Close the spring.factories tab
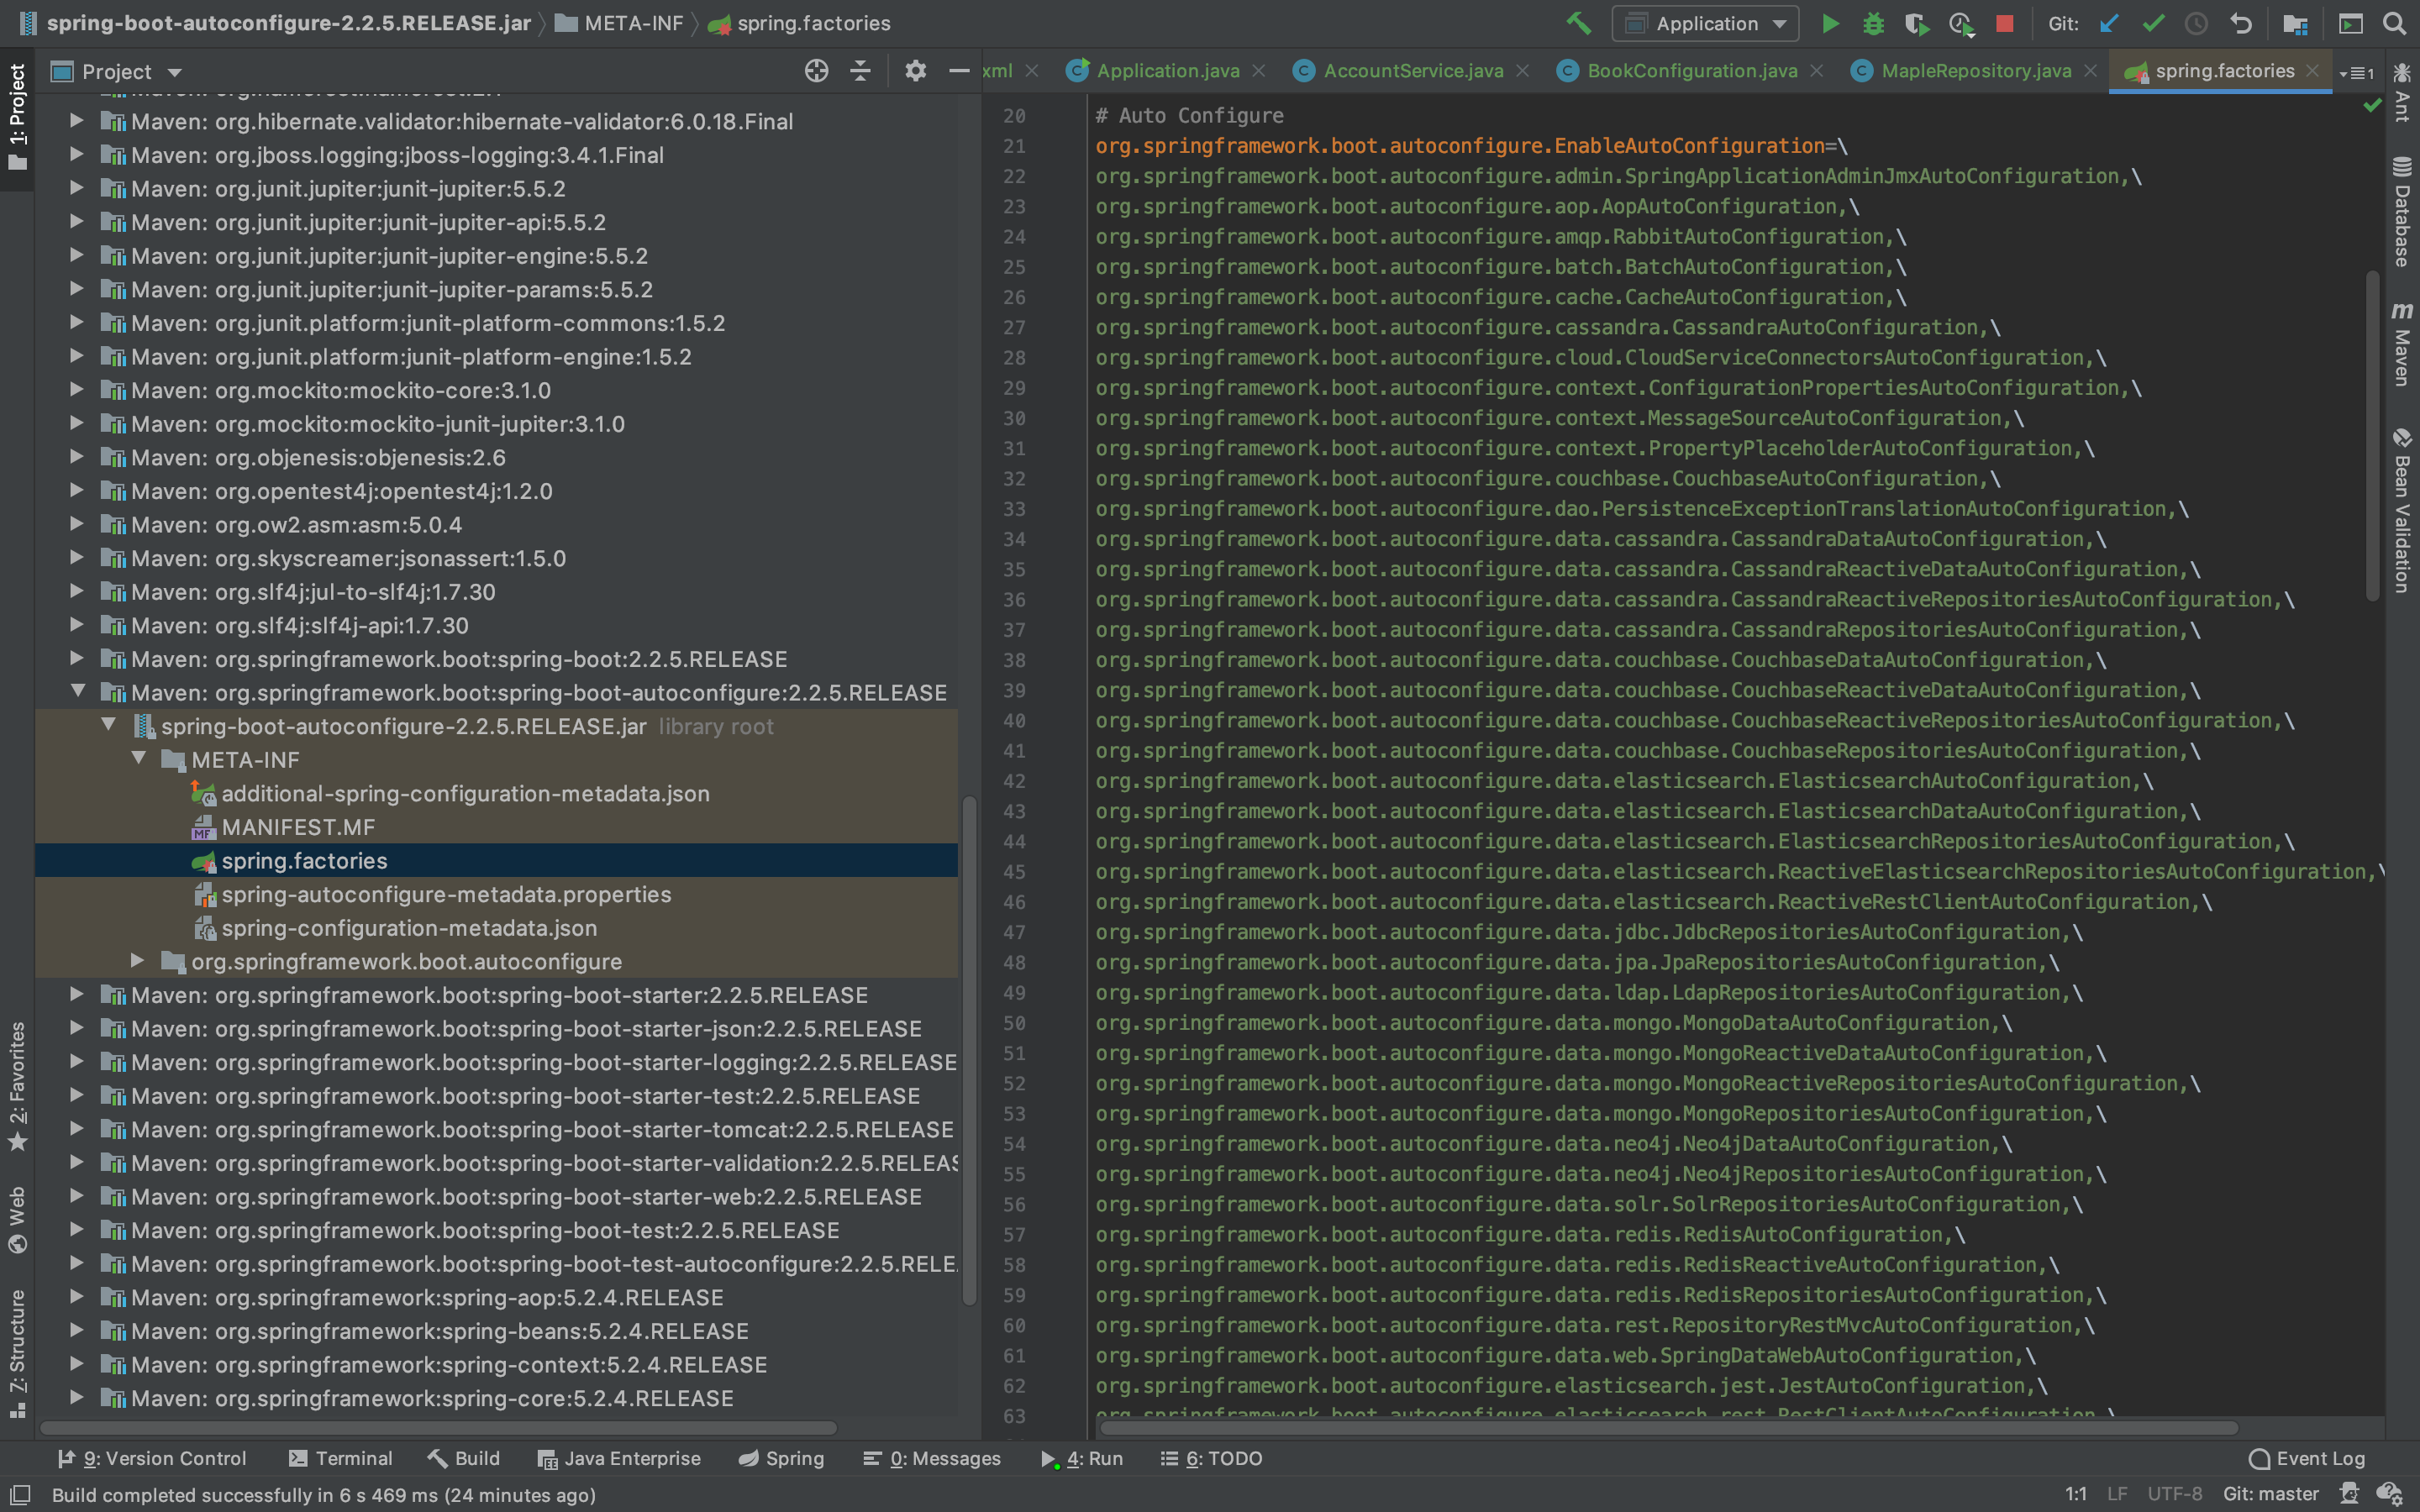 2312,71
